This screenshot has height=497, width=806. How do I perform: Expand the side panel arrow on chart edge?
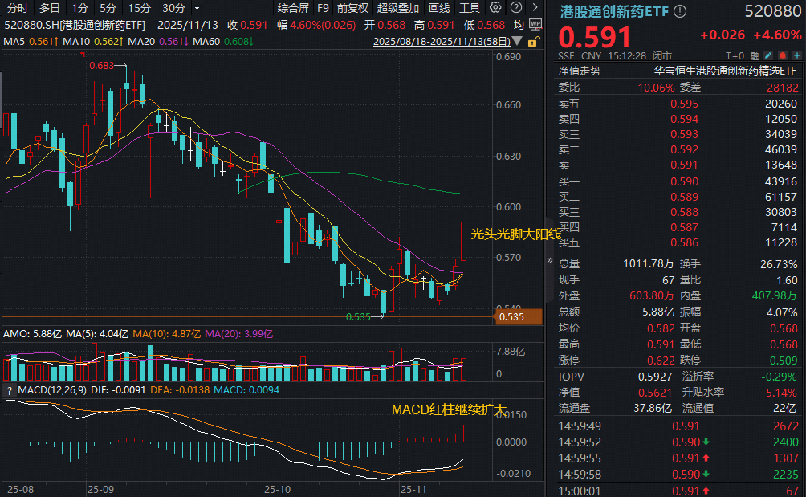[550, 261]
